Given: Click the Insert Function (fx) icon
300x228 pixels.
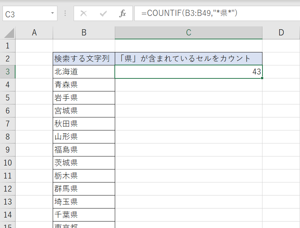Looking at the screenshot, I should [x=123, y=14].
